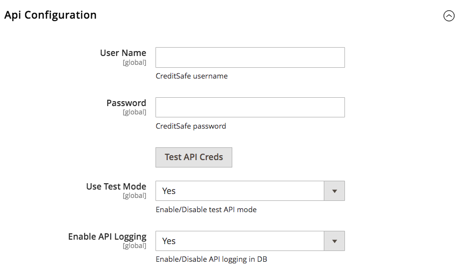Click the Use Test Mode label
The width and height of the screenshot is (467, 277).
coord(116,187)
